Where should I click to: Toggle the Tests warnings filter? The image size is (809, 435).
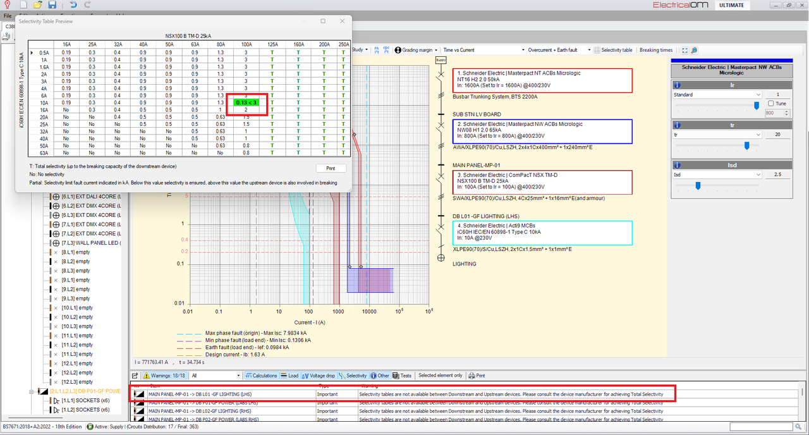403,376
